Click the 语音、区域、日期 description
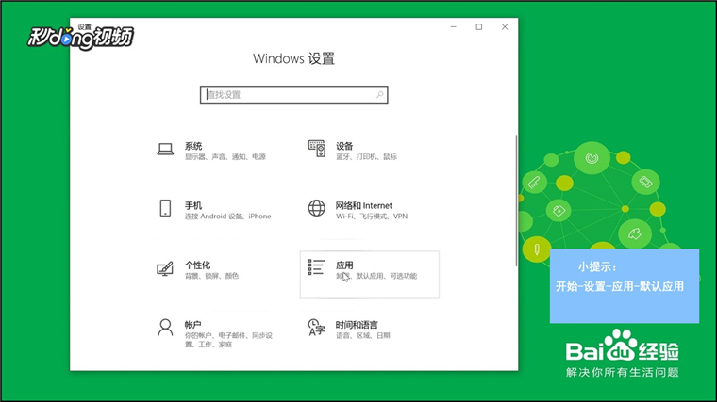 click(x=363, y=335)
